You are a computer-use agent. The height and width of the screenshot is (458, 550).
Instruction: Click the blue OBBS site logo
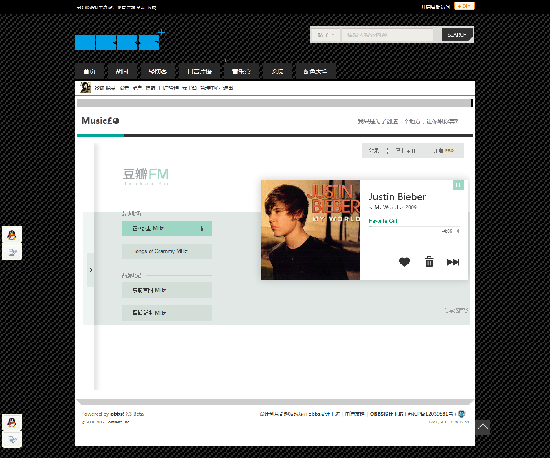tap(120, 41)
